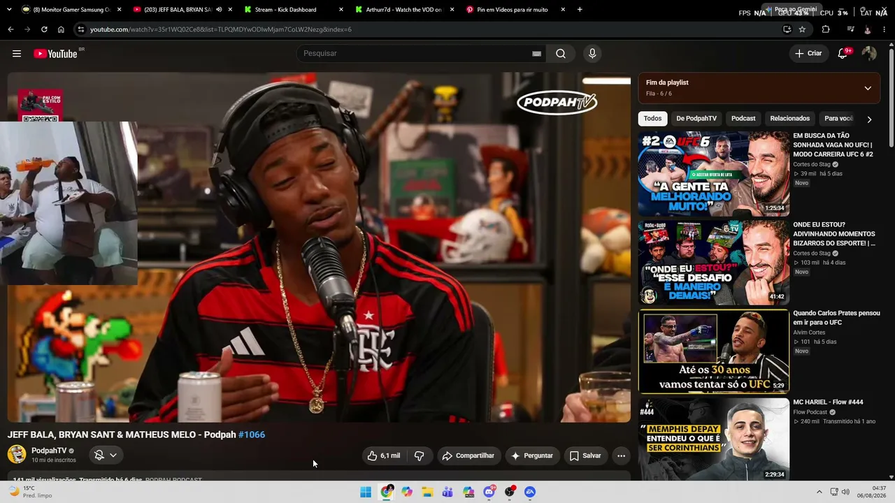Screen dimensions: 895x503
Task: Click the Salvar save button
Action: pos(585,455)
